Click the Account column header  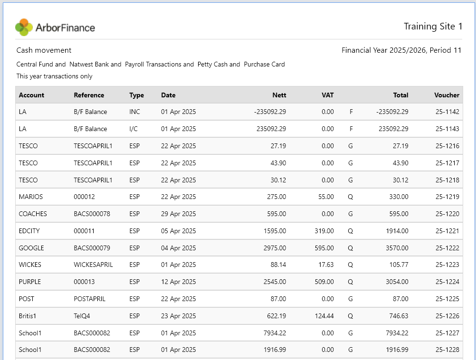click(31, 95)
